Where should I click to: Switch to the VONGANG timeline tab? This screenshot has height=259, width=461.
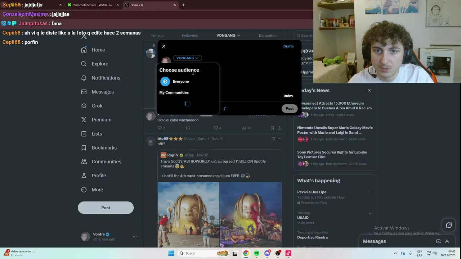(x=228, y=35)
